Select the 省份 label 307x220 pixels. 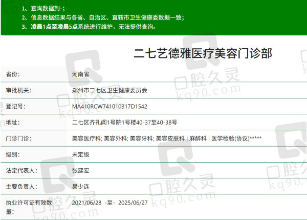[x=13, y=74]
